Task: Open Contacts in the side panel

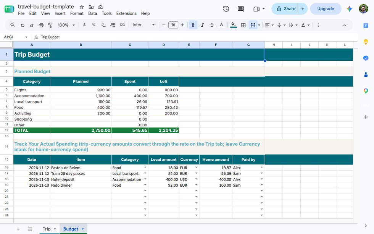Action: (366, 75)
